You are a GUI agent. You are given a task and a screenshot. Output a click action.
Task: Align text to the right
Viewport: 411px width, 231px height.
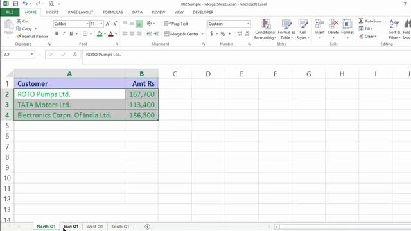(x=139, y=34)
